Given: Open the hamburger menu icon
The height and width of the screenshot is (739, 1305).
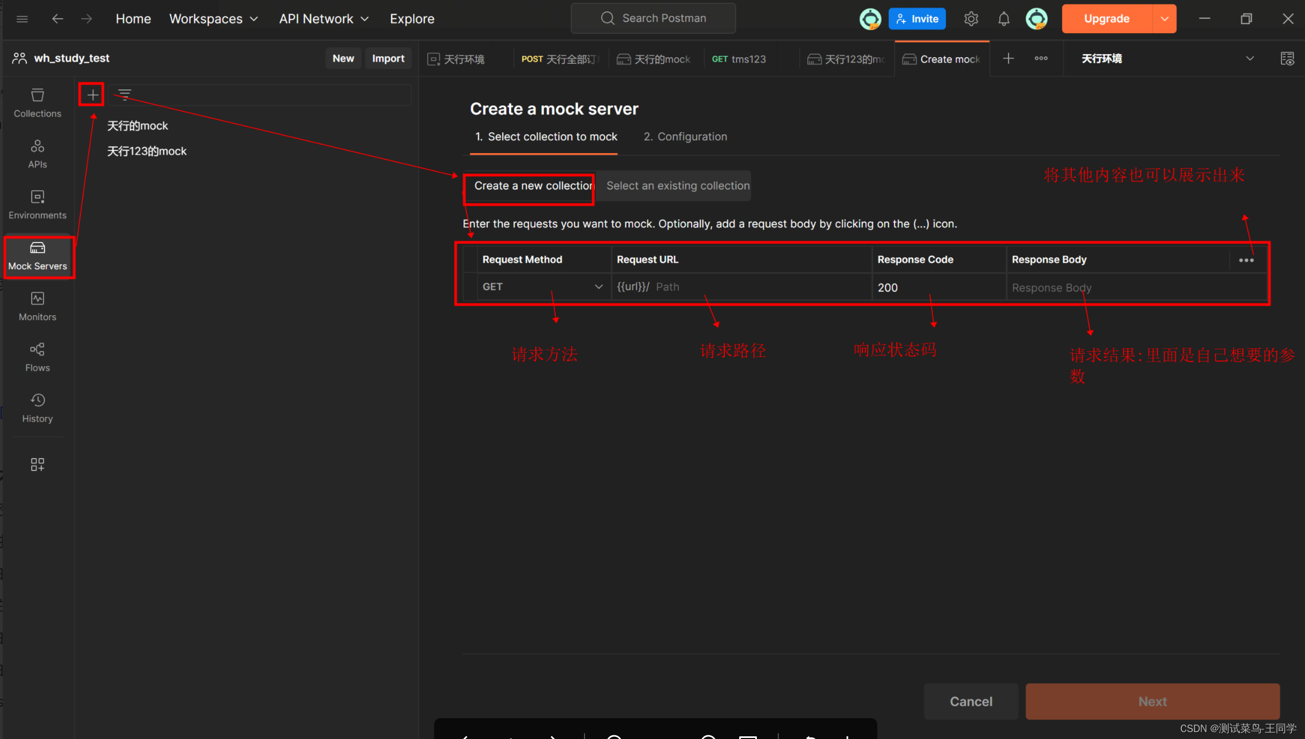Looking at the screenshot, I should (x=22, y=19).
